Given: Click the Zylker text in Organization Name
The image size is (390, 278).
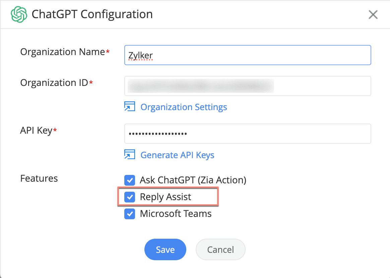Looking at the screenshot, I should [140, 54].
